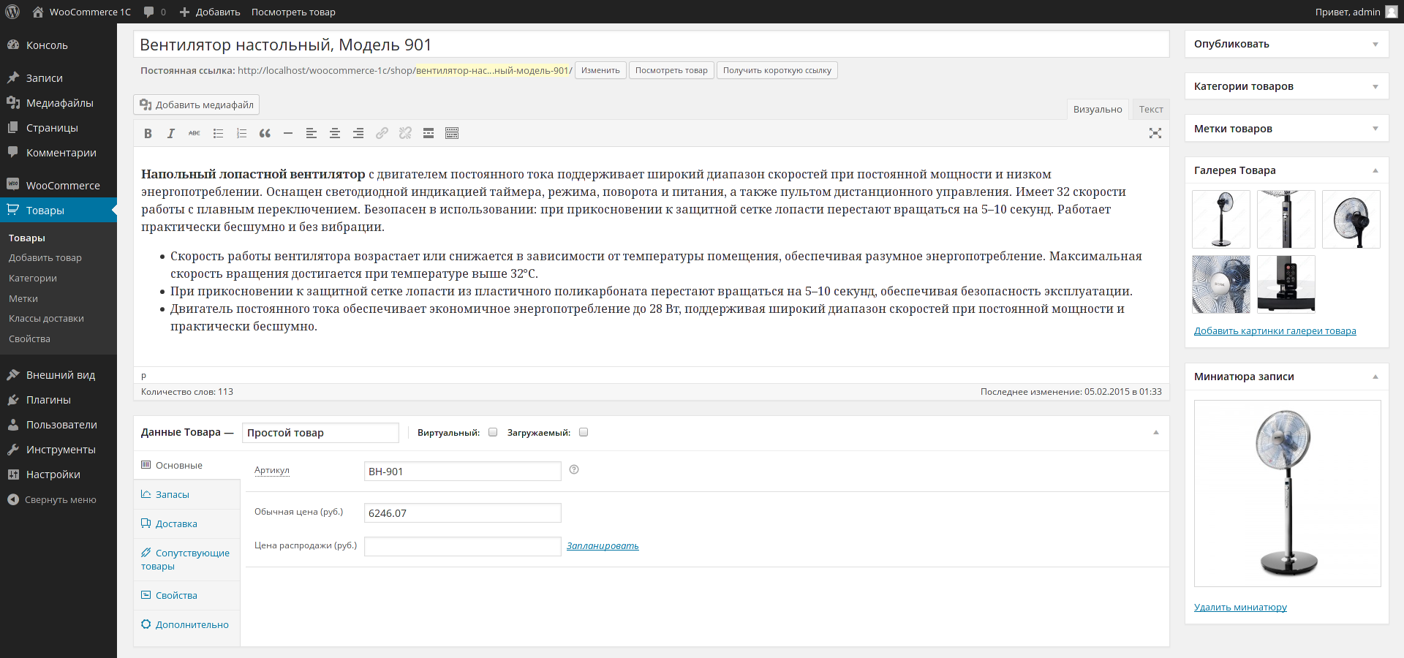Expand the Publish panel
The width and height of the screenshot is (1404, 658).
pos(1375,45)
